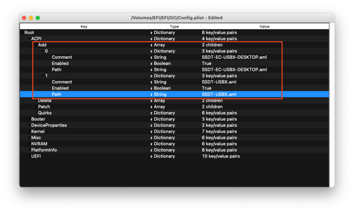The height and width of the screenshot is (213, 354).
Task: Select the Quirks key label
Action: [45, 113]
